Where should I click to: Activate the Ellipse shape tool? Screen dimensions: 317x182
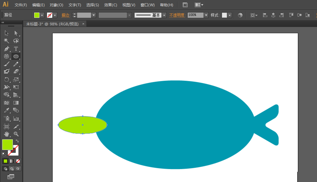(16, 56)
